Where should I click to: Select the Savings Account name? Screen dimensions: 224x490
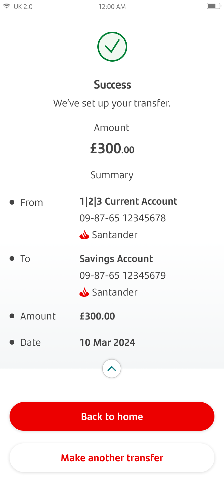116,259
